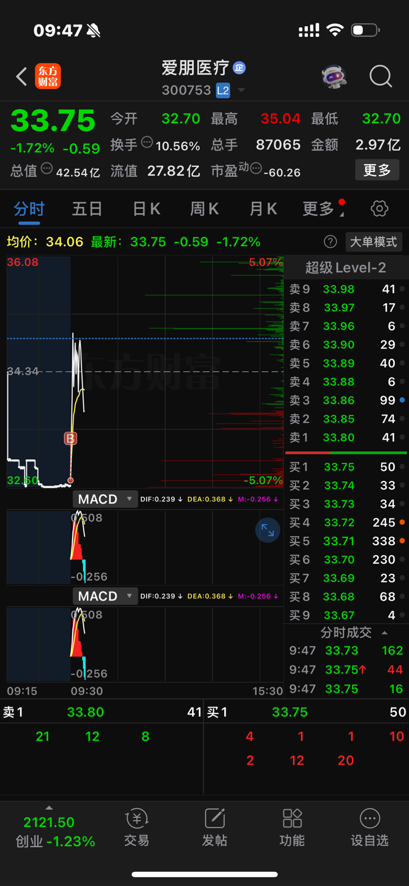The width and height of the screenshot is (409, 886).
Task: Tap the first MACD DIF:0.239 readout
Action: point(161,499)
